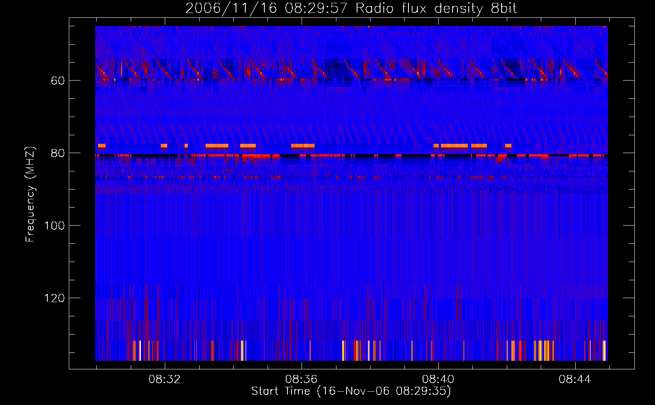
Task: Click the 08:40 time tick label
Action: [x=438, y=379]
